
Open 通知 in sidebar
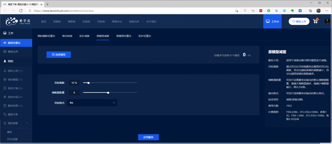10,132
